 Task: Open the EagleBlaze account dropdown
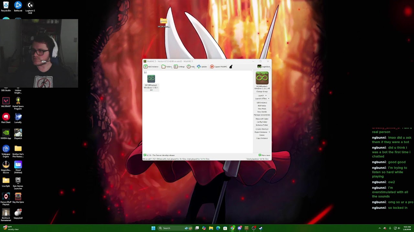pos(264,67)
